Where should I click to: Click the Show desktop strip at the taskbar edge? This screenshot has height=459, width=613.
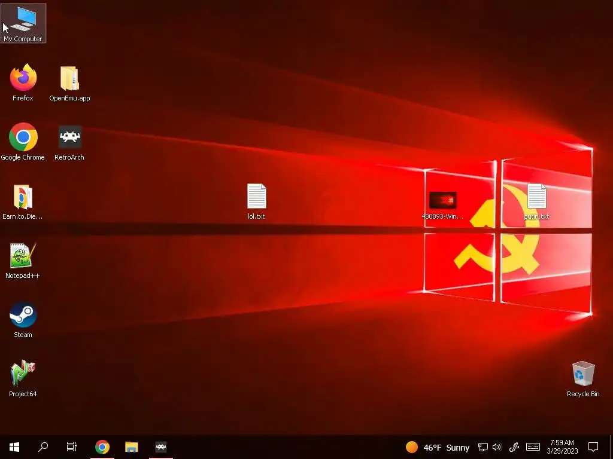(x=611, y=447)
